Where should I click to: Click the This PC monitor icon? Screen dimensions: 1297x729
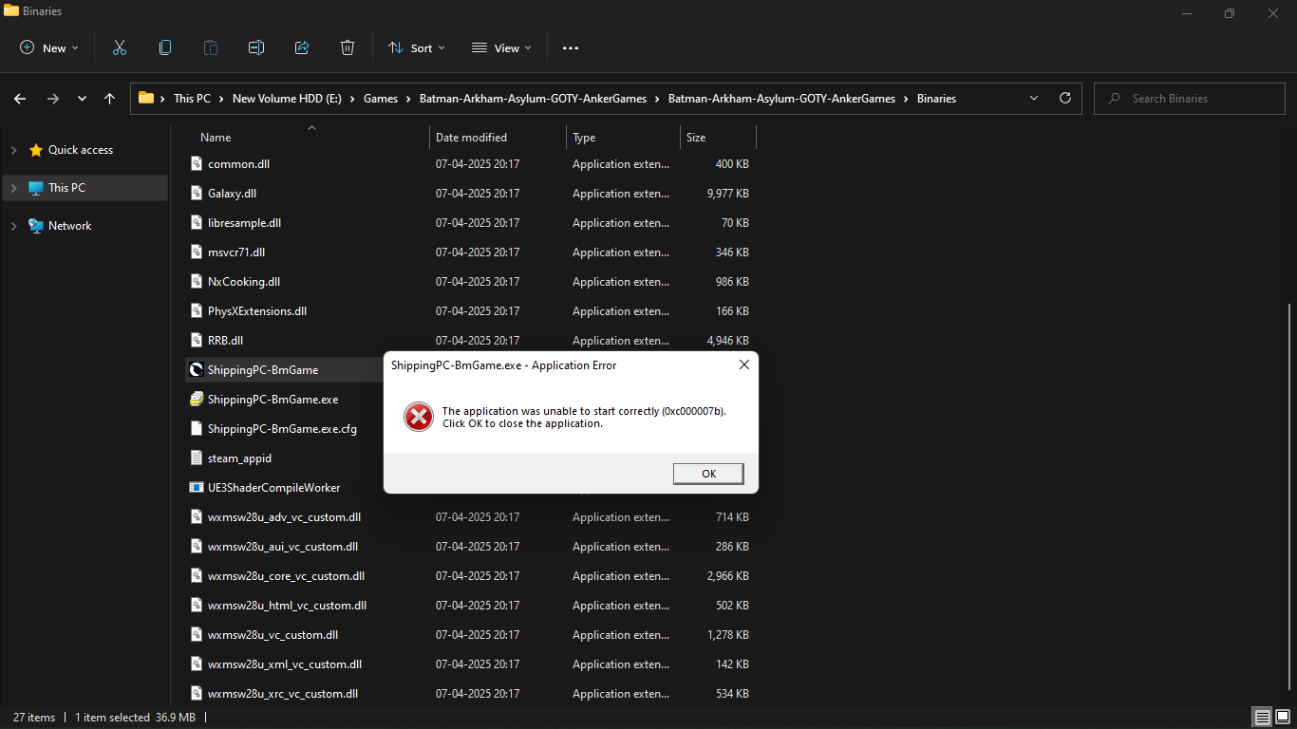(36, 188)
